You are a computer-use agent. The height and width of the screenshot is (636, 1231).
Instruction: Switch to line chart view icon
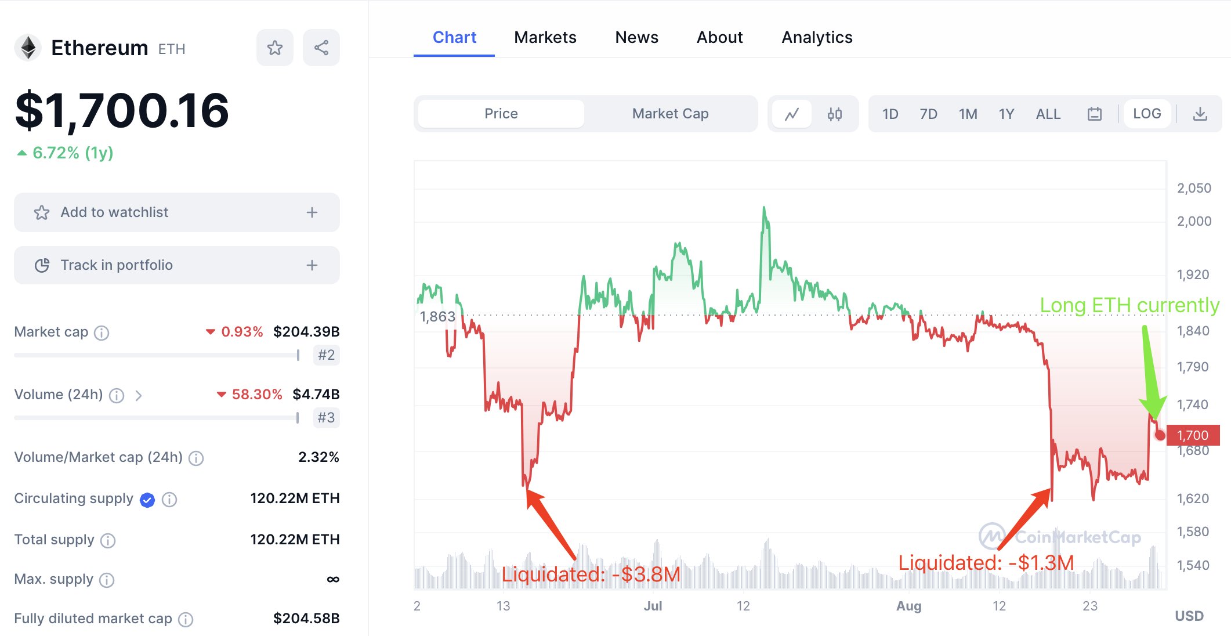coord(792,114)
